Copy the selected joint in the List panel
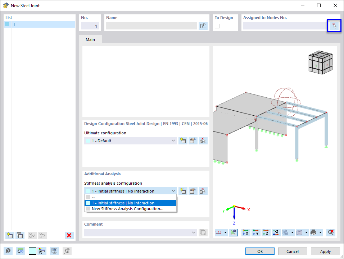This screenshot has width=344, height=259. (20, 235)
